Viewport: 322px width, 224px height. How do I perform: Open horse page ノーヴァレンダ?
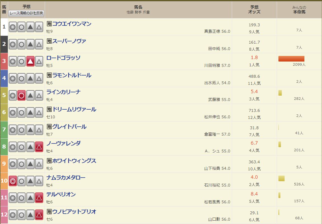pyautogui.click(x=63, y=143)
